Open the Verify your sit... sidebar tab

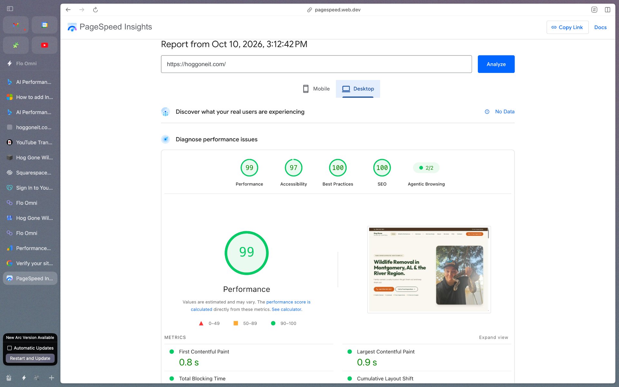pyautogui.click(x=30, y=263)
